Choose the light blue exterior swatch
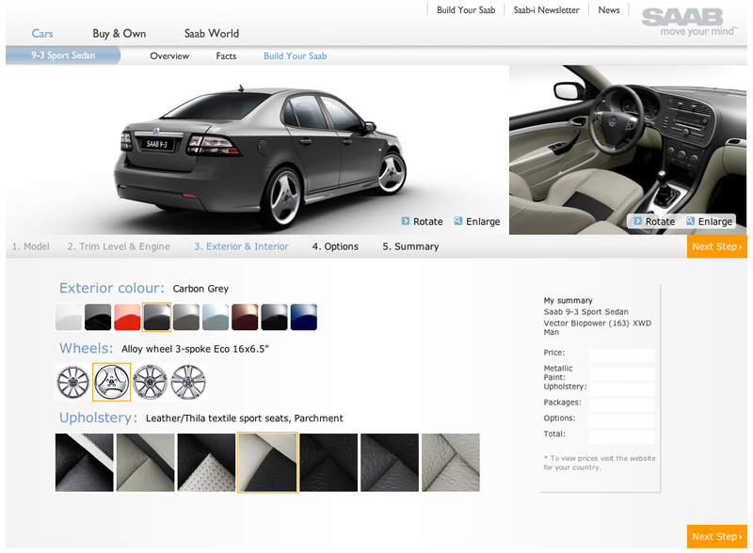The height and width of the screenshot is (553, 753). [216, 317]
